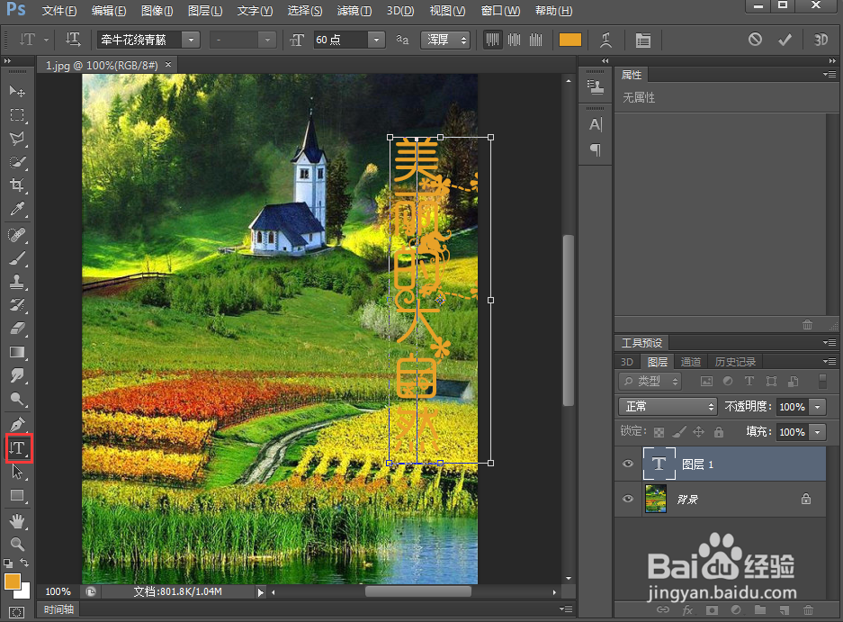
Task: Click the vertical canvas scrollbar
Action: pyautogui.click(x=569, y=320)
